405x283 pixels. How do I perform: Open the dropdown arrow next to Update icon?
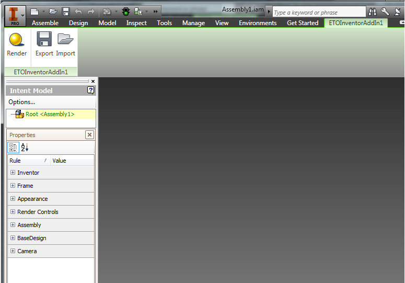pos(116,12)
